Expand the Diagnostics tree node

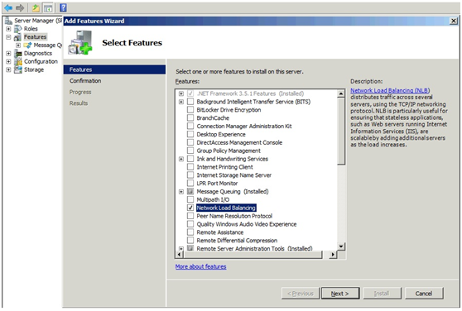pyautogui.click(x=8, y=54)
